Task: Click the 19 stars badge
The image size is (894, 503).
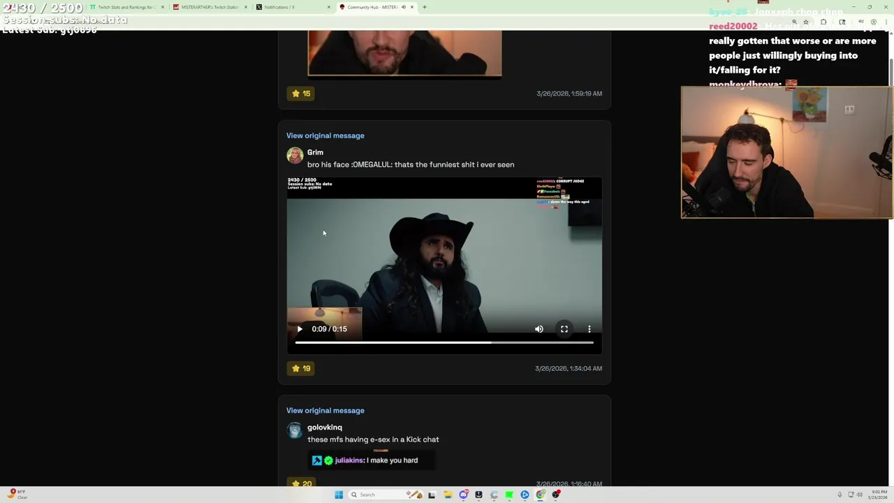Action: (301, 368)
